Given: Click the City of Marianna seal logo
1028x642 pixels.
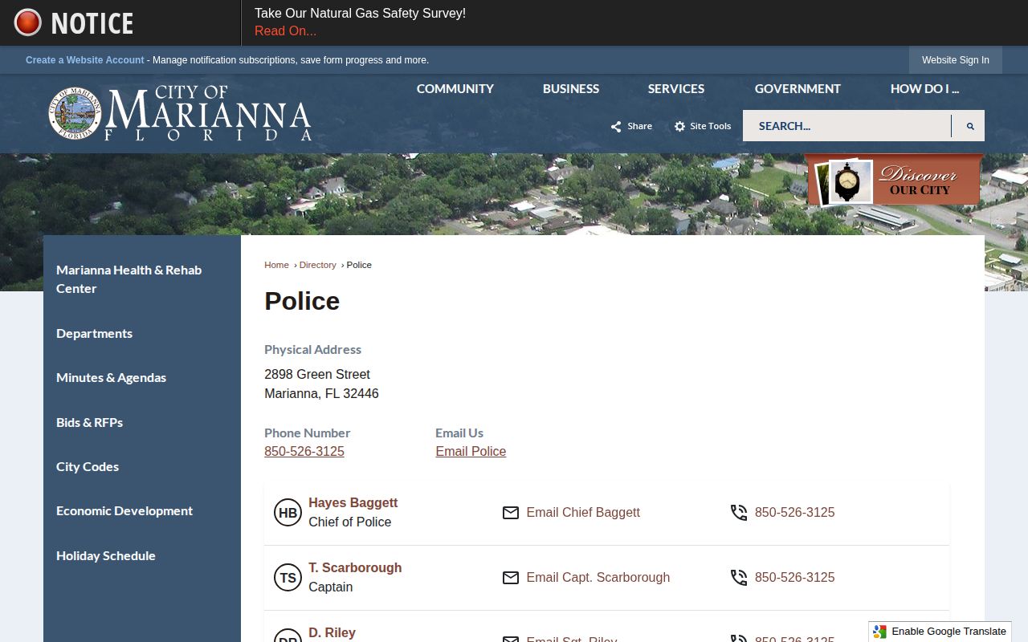Looking at the screenshot, I should 75,113.
